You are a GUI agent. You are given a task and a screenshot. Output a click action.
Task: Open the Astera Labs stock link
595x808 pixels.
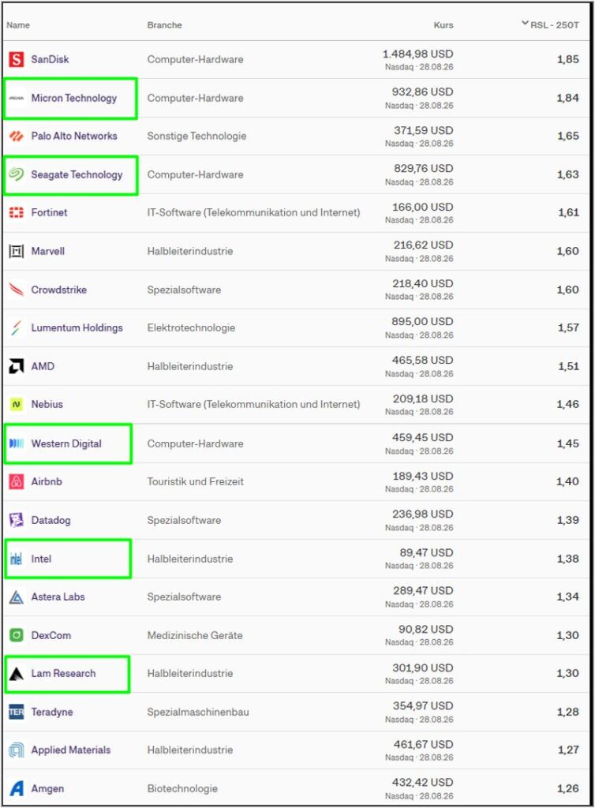[x=58, y=597]
